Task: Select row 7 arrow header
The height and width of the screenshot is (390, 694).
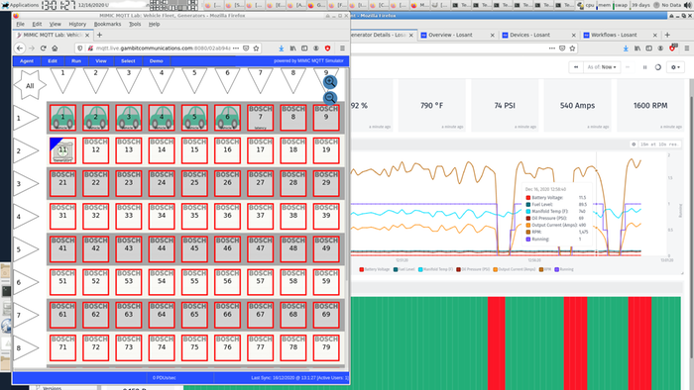Action: click(x=26, y=315)
